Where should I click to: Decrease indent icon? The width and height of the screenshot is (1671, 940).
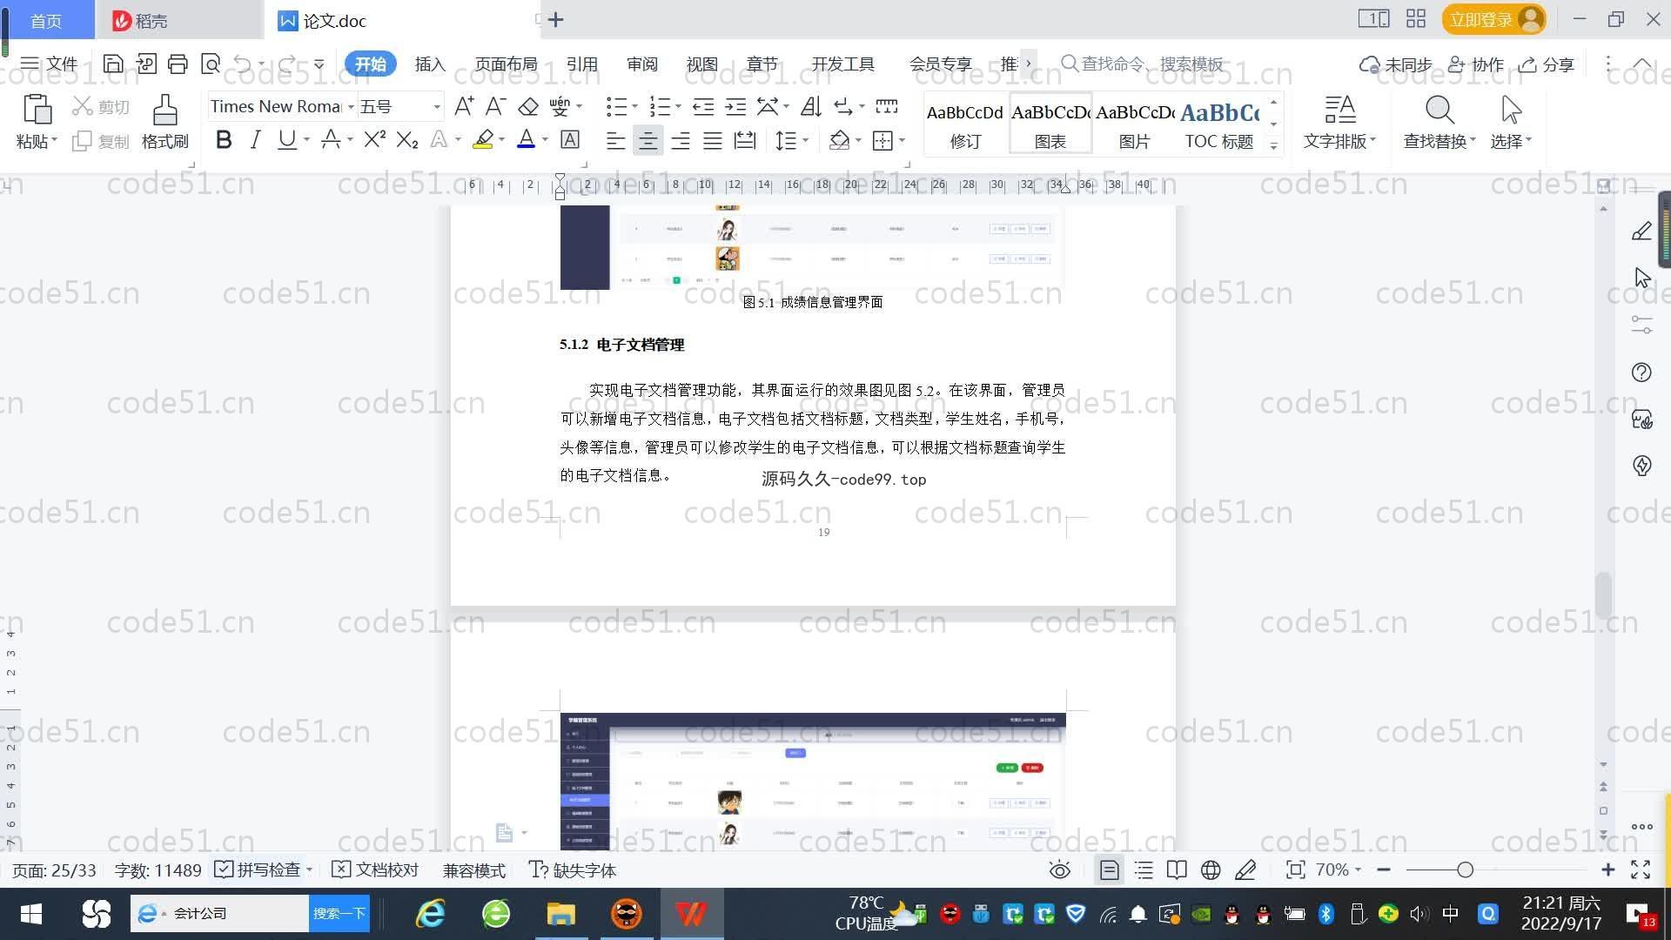click(x=703, y=107)
